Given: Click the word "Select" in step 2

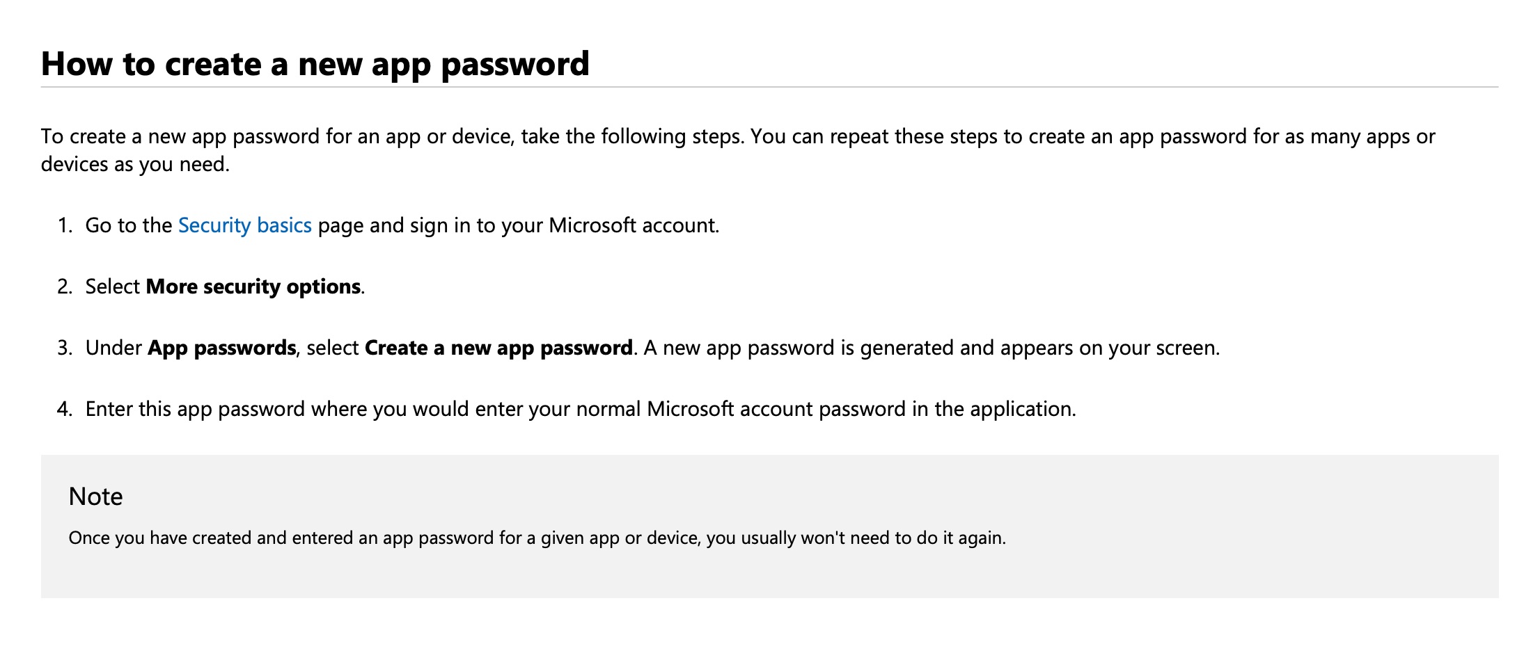Looking at the screenshot, I should pos(113,287).
